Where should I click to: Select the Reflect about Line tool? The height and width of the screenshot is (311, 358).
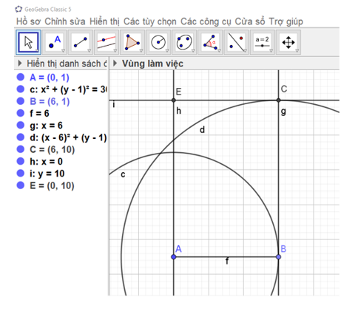[236, 42]
